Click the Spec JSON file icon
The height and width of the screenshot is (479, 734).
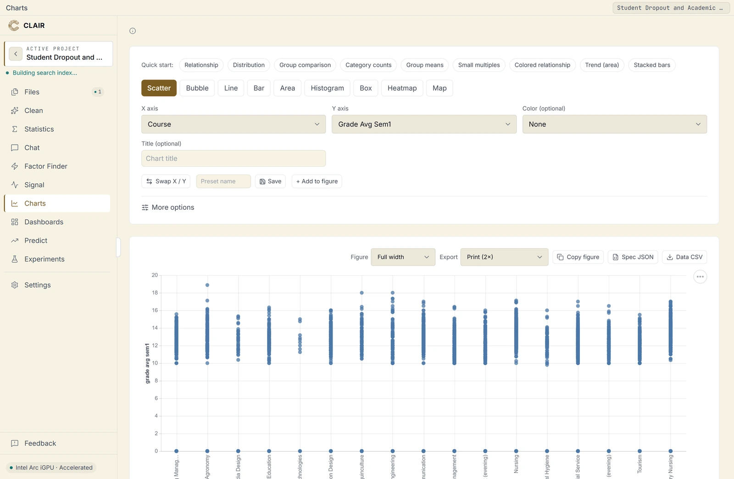[x=616, y=257]
